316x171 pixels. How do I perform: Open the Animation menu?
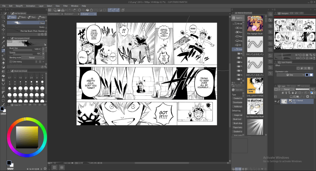click(x=31, y=6)
